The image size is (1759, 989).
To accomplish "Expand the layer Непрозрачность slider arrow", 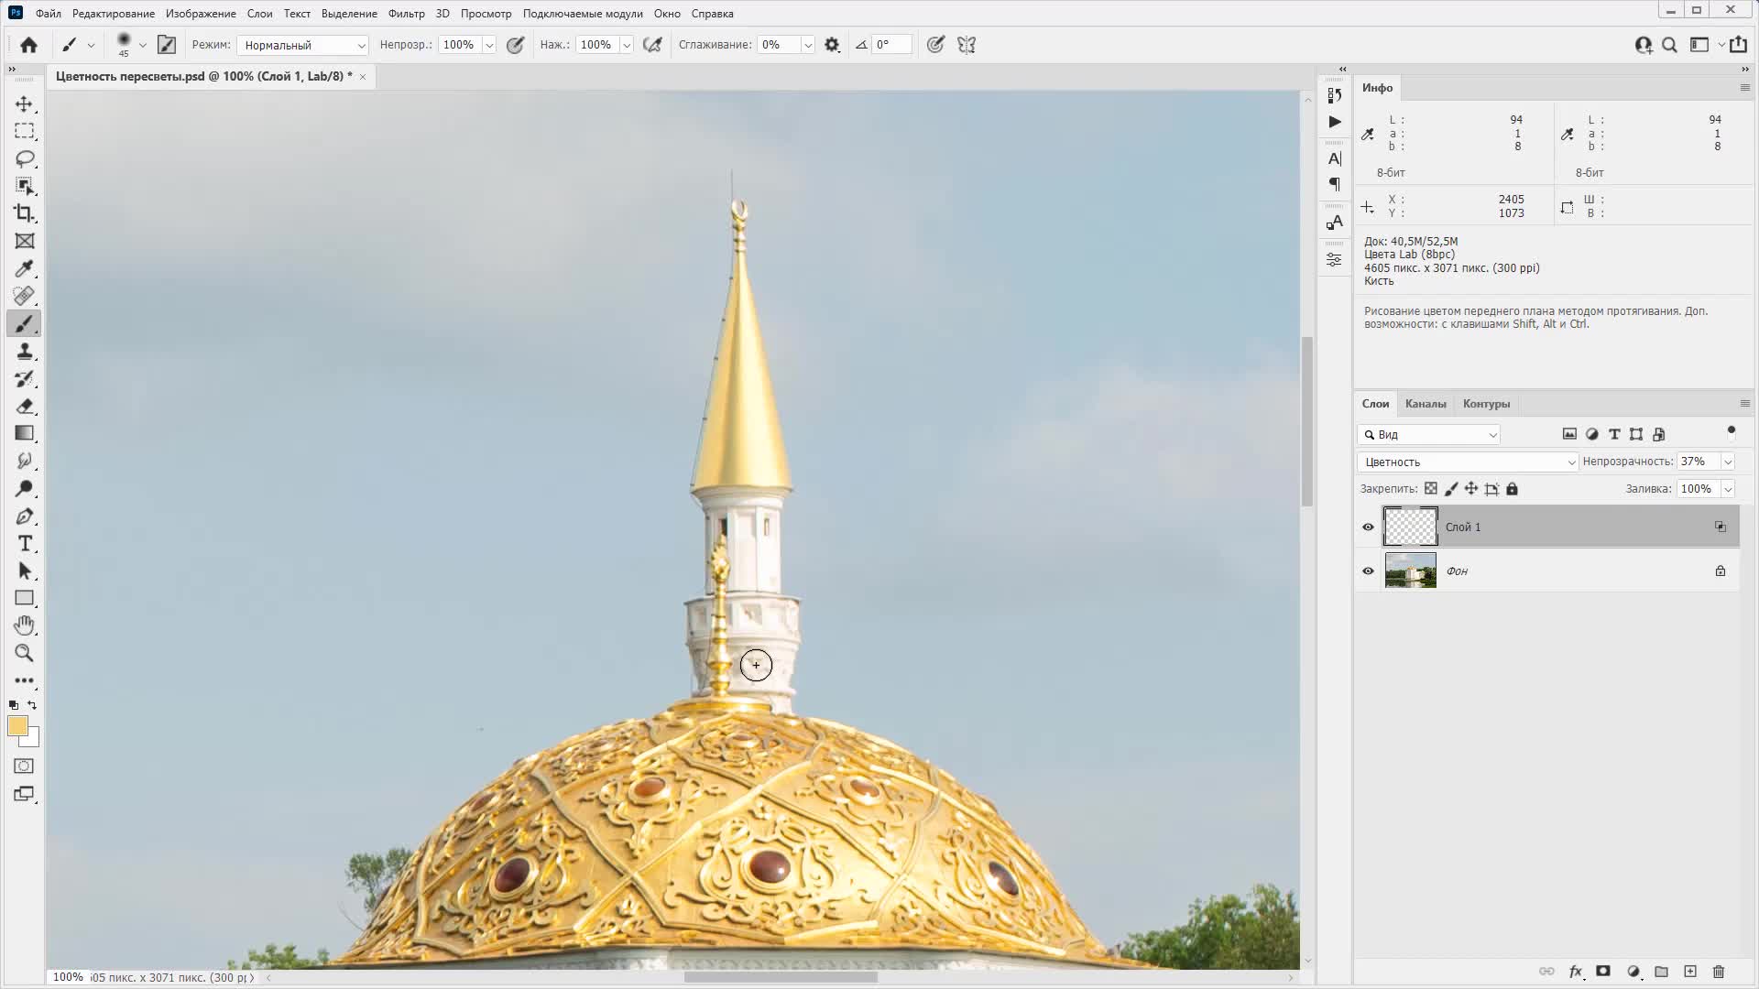I will click(1728, 462).
